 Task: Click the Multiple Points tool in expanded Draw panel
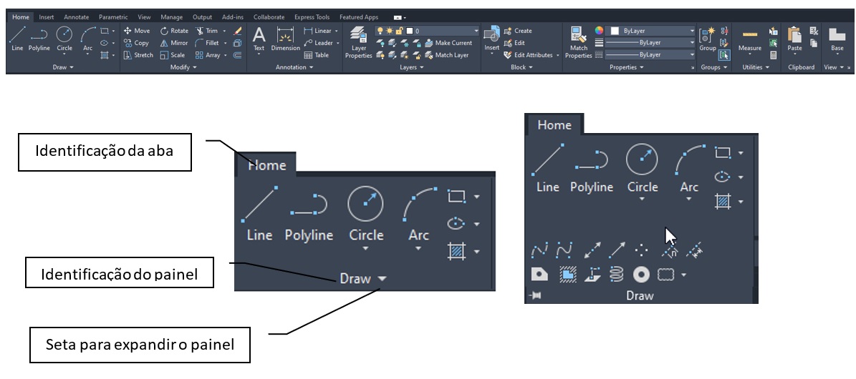click(x=641, y=250)
